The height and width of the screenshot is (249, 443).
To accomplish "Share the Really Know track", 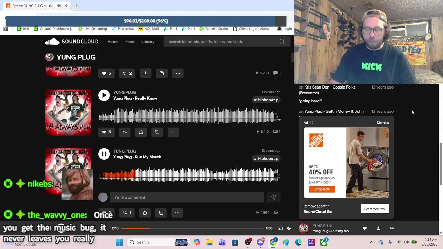I will tap(141, 132).
